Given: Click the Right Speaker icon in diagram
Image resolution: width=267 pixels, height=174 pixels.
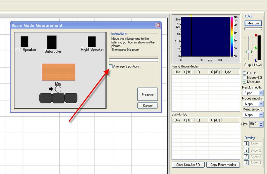Looking at the screenshot, I should [92, 42].
